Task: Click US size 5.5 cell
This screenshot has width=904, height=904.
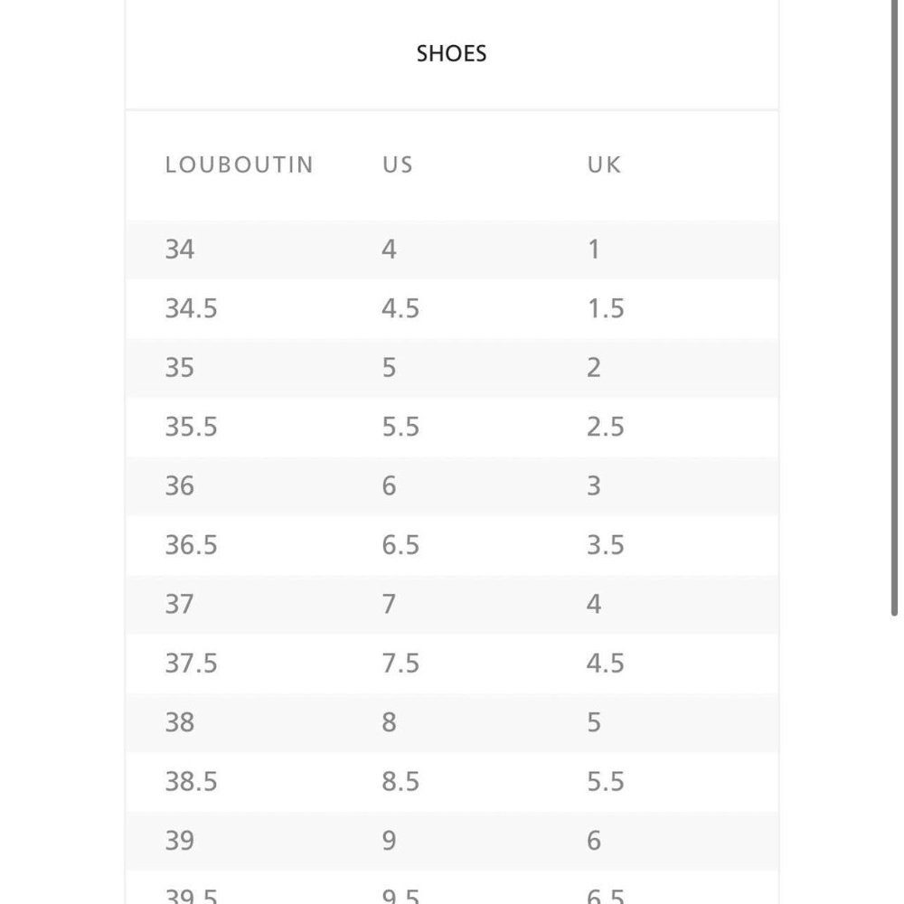Action: (x=400, y=427)
